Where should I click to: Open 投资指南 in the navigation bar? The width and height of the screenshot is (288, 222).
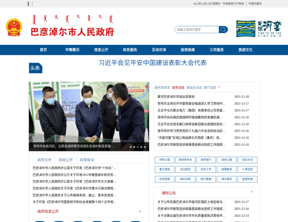pyautogui.click(x=188, y=50)
